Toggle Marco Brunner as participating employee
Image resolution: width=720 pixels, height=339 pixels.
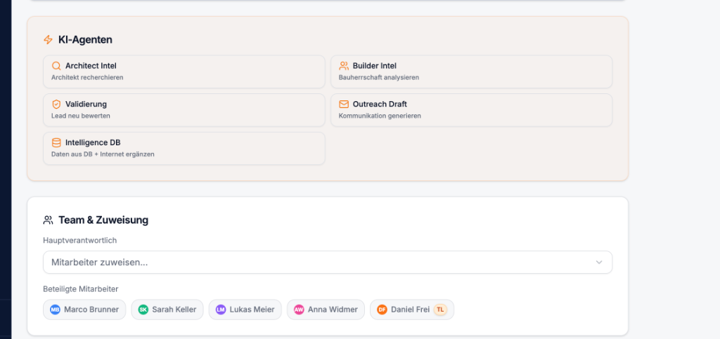click(x=84, y=310)
